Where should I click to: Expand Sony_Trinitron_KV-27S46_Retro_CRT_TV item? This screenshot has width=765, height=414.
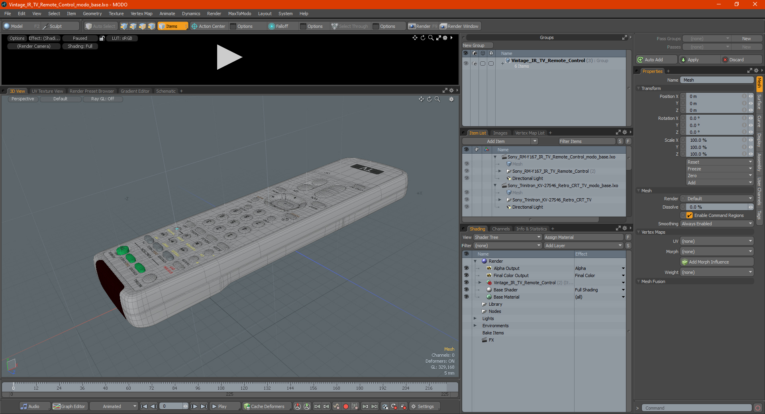(x=500, y=200)
